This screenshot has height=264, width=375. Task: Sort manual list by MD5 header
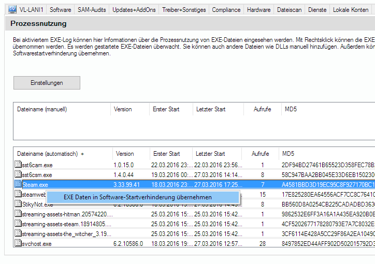(328, 109)
